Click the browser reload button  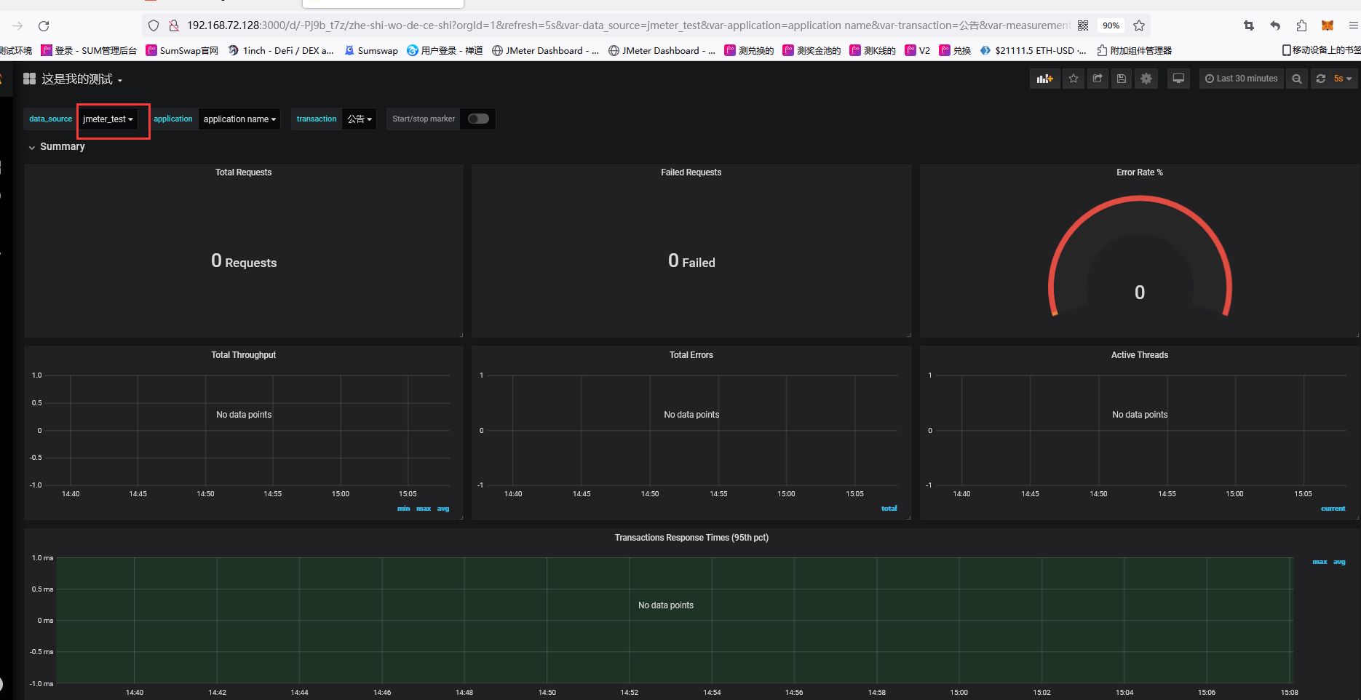pos(44,25)
